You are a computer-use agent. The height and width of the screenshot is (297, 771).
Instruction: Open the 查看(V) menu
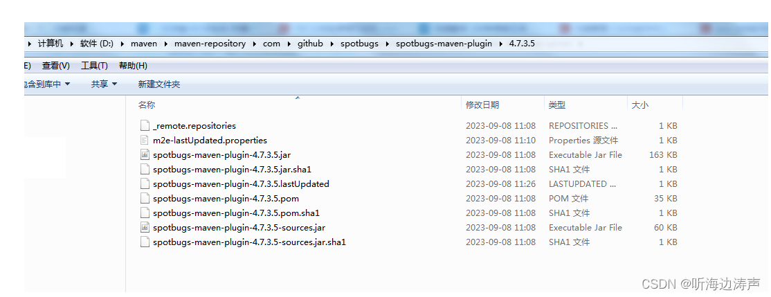coord(55,65)
